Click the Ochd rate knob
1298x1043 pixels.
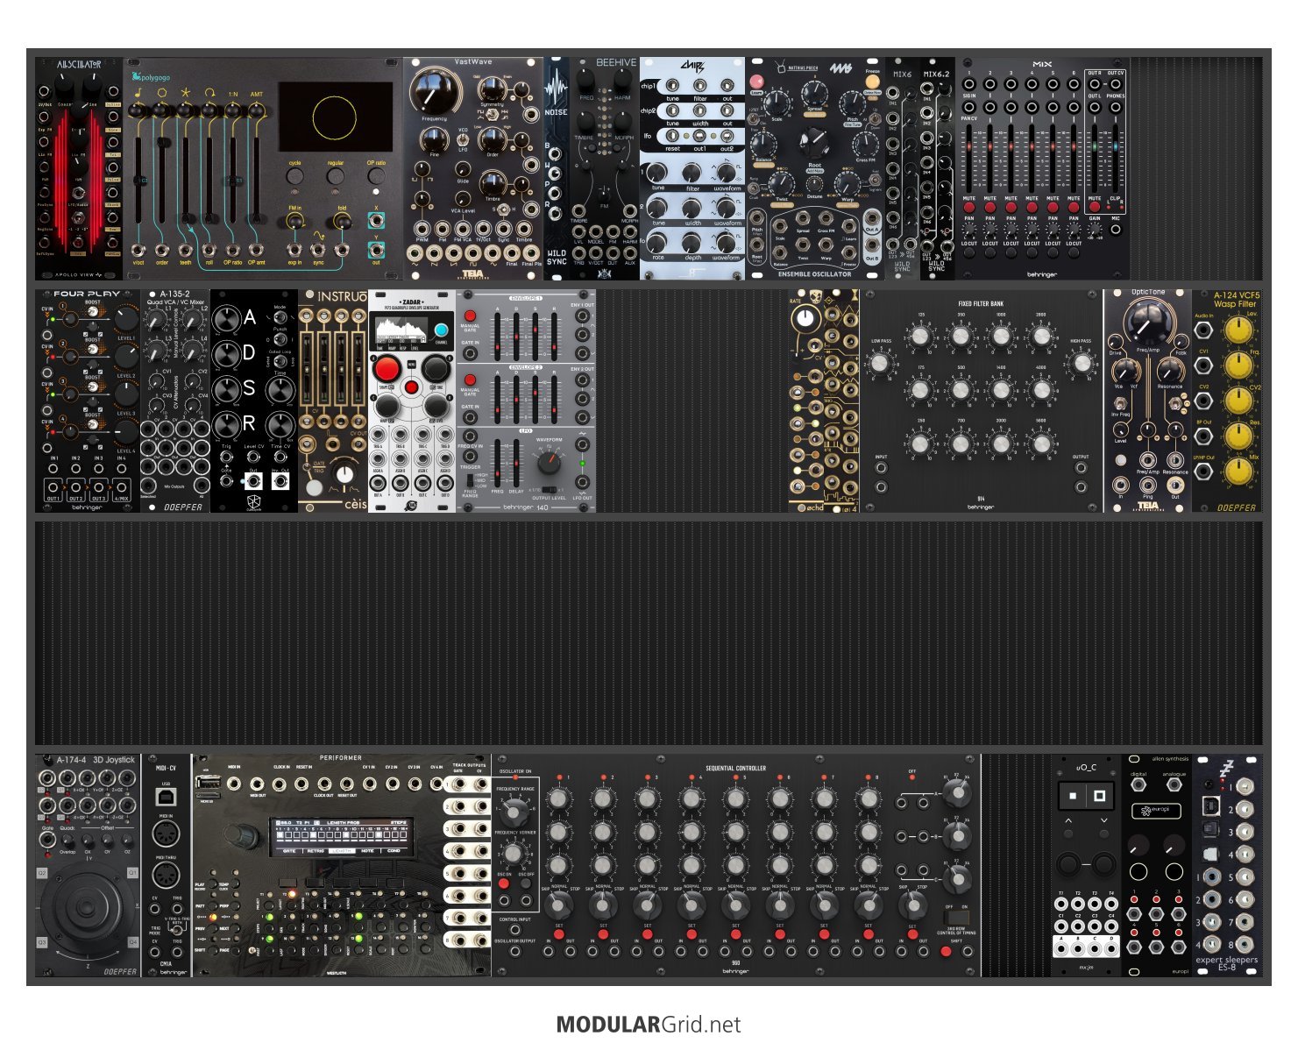806,318
